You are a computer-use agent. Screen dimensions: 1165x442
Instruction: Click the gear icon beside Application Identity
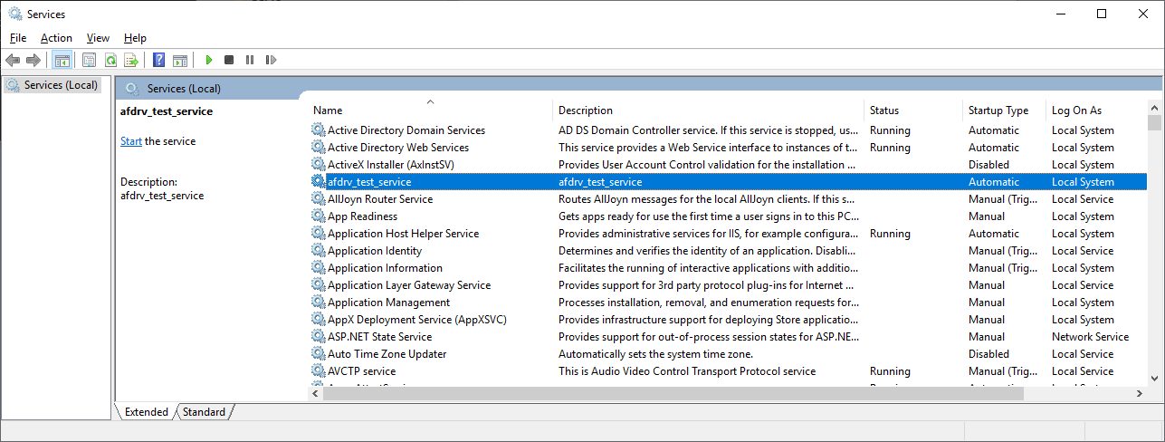318,251
